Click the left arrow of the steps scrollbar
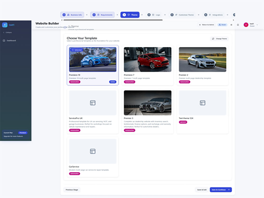The width and height of the screenshot is (264, 198). (x=62, y=20)
